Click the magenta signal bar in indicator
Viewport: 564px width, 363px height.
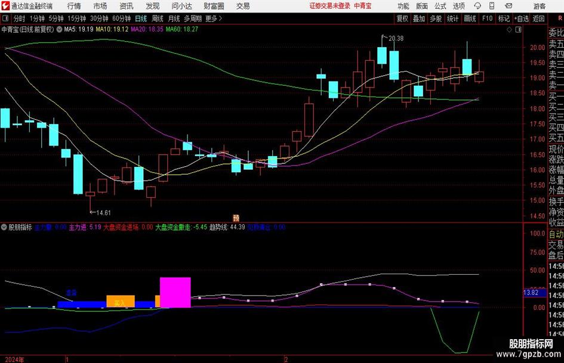tap(175, 292)
